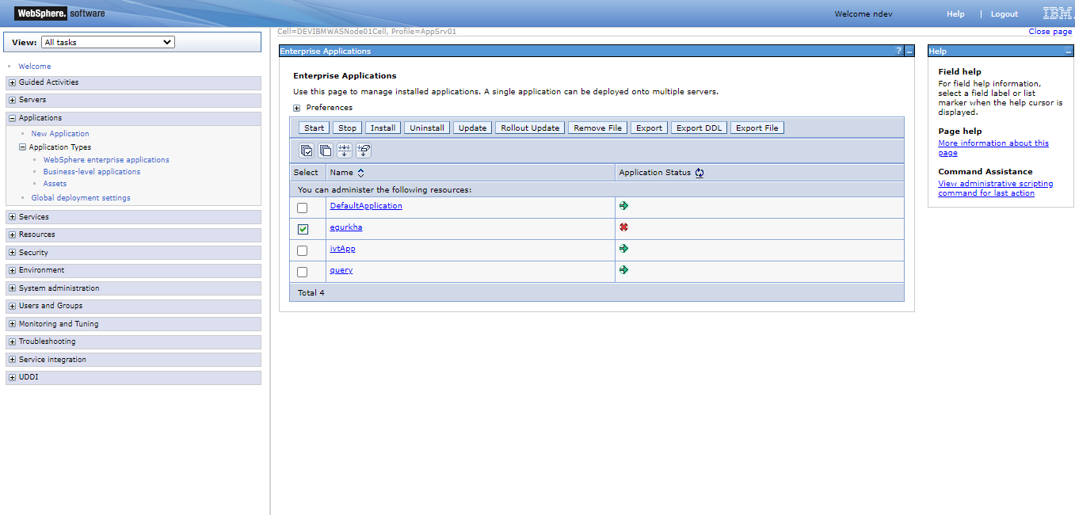Screen dimensions: 1075x515
Task: Open the query application link
Action: coord(341,270)
